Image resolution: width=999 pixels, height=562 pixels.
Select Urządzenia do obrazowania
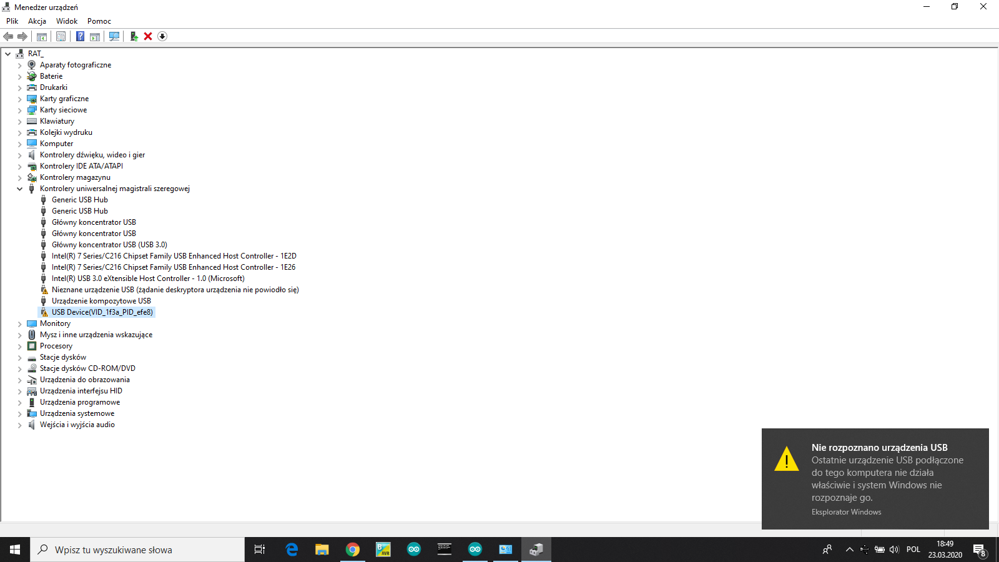click(x=85, y=380)
